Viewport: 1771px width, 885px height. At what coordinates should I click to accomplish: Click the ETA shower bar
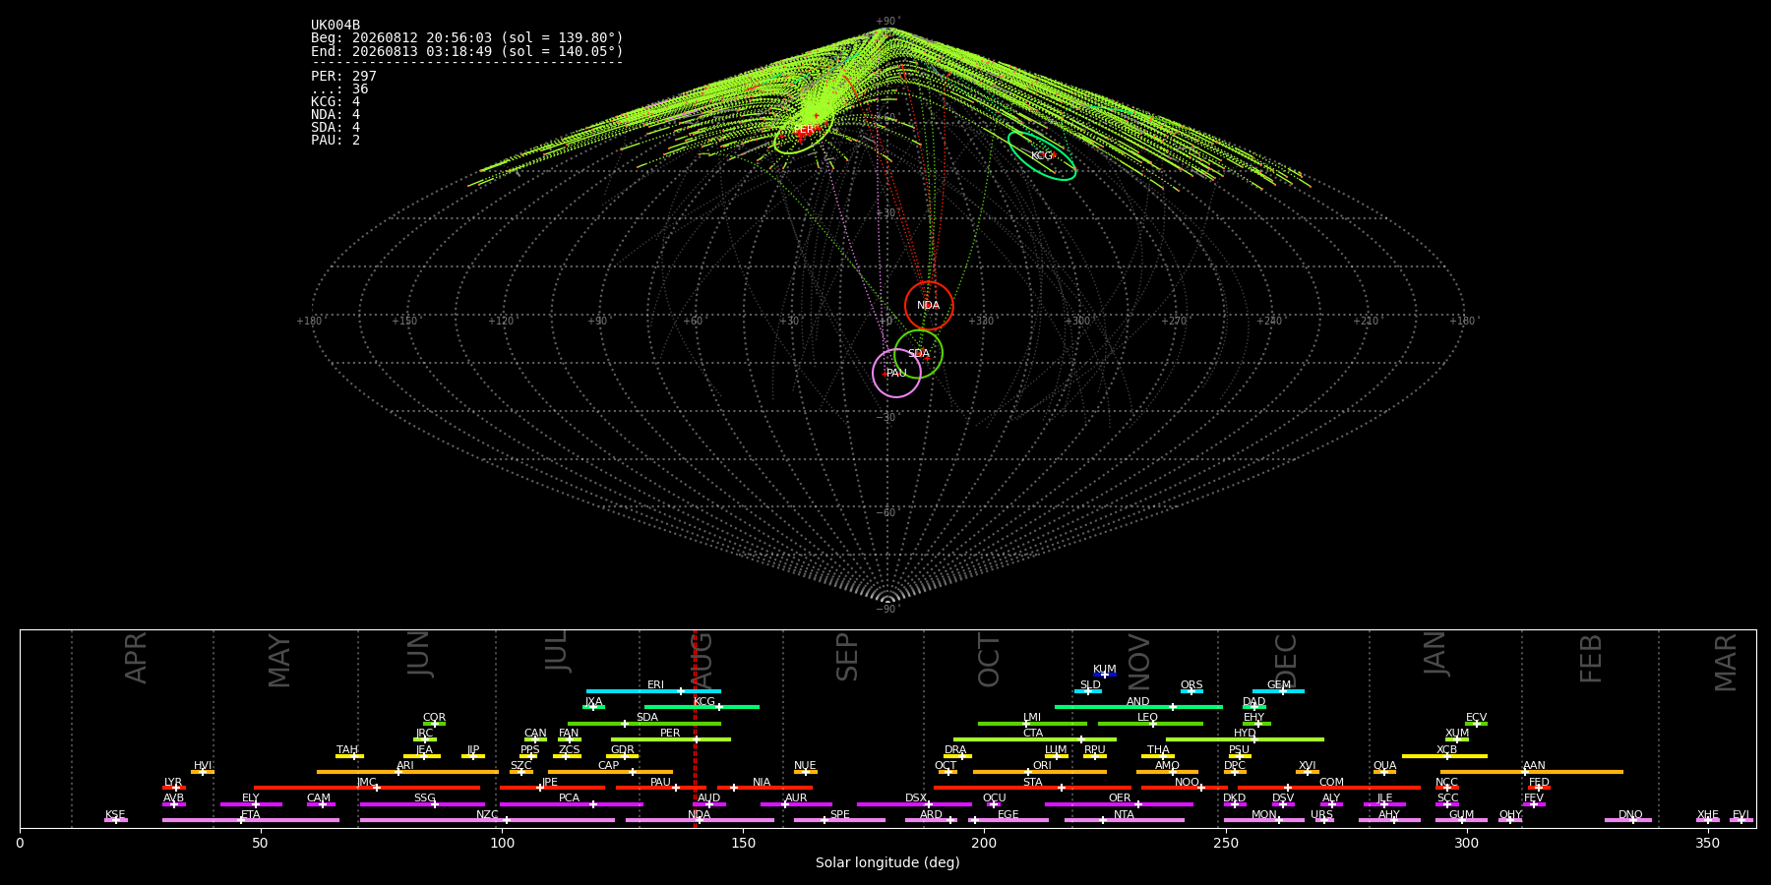point(251,820)
